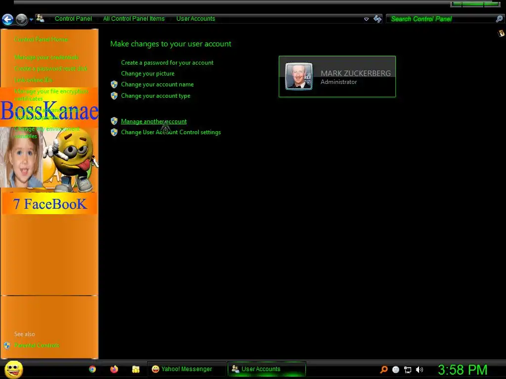Select Control Panel in the breadcrumb
506x379 pixels.
tap(73, 19)
